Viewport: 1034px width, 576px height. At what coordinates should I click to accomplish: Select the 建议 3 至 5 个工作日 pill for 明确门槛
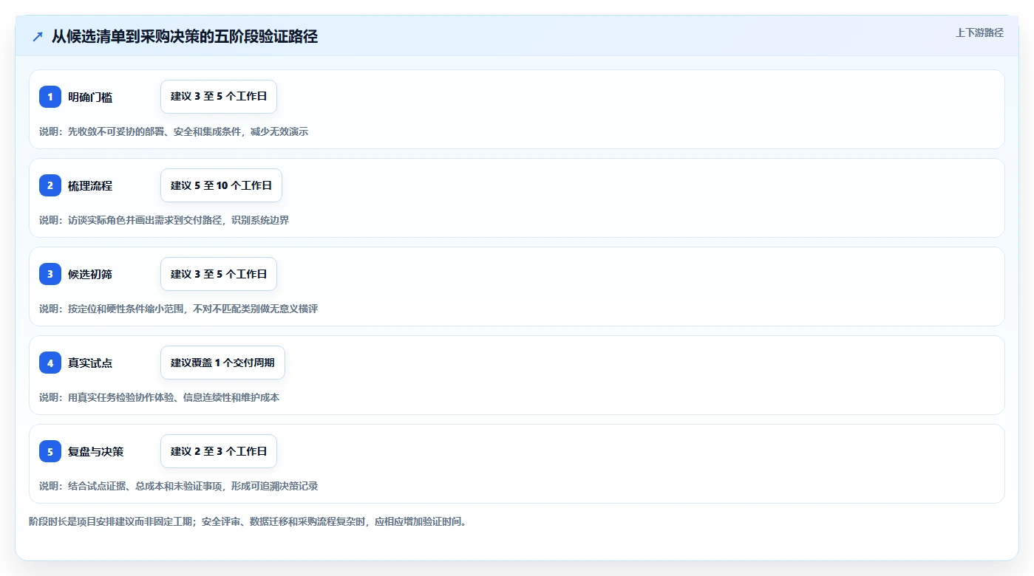click(219, 97)
